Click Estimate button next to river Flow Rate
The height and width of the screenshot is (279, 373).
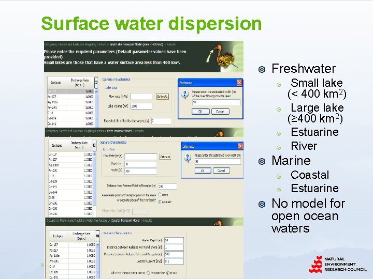[165, 157]
